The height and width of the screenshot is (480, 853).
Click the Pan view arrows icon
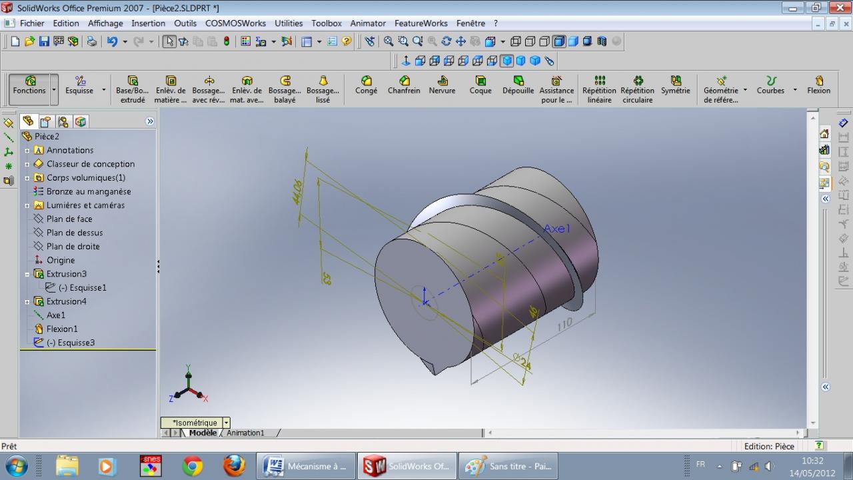[x=460, y=41]
